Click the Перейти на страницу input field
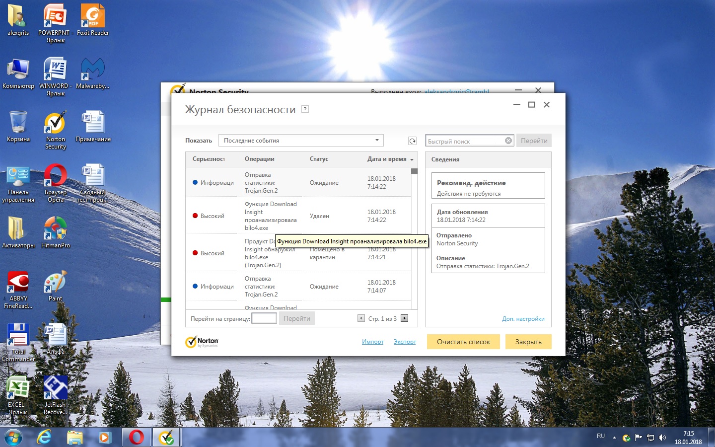Screen dimensions: 715x447 click(264, 318)
